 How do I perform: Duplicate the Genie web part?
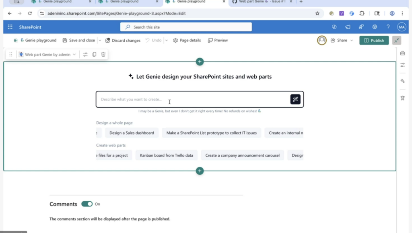[x=94, y=54]
